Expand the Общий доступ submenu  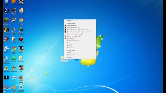(80, 24)
